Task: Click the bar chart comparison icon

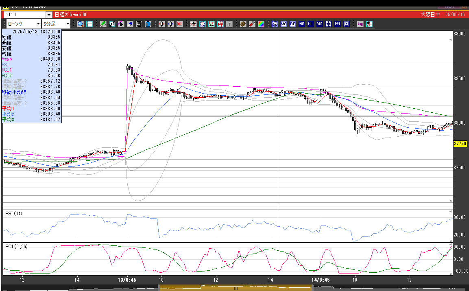Action: (x=212, y=24)
